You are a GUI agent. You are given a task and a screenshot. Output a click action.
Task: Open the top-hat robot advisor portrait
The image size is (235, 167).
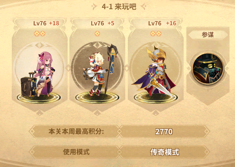click(208, 68)
